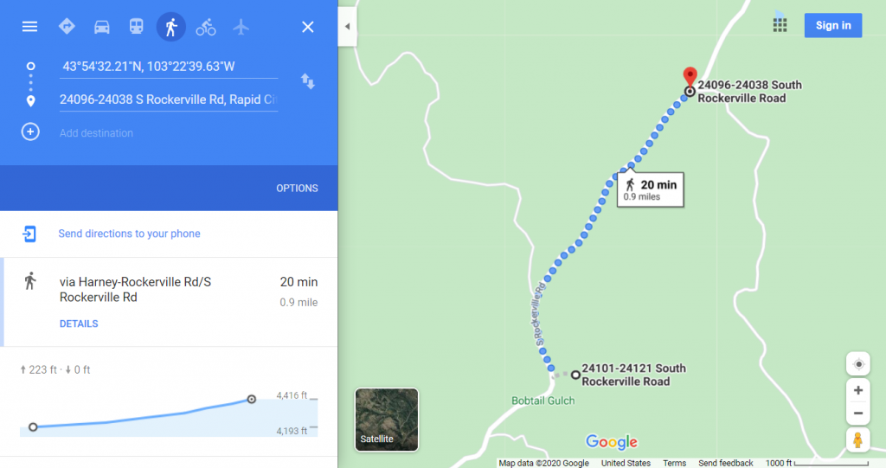This screenshot has height=468, width=886.
Task: Activate Street View pegman
Action: click(857, 439)
